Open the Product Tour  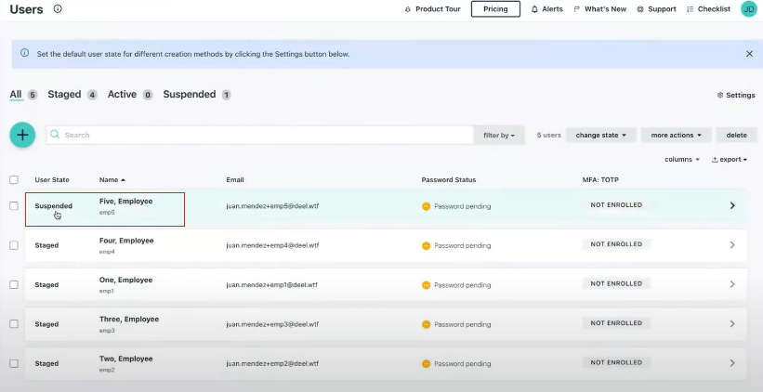coord(432,9)
